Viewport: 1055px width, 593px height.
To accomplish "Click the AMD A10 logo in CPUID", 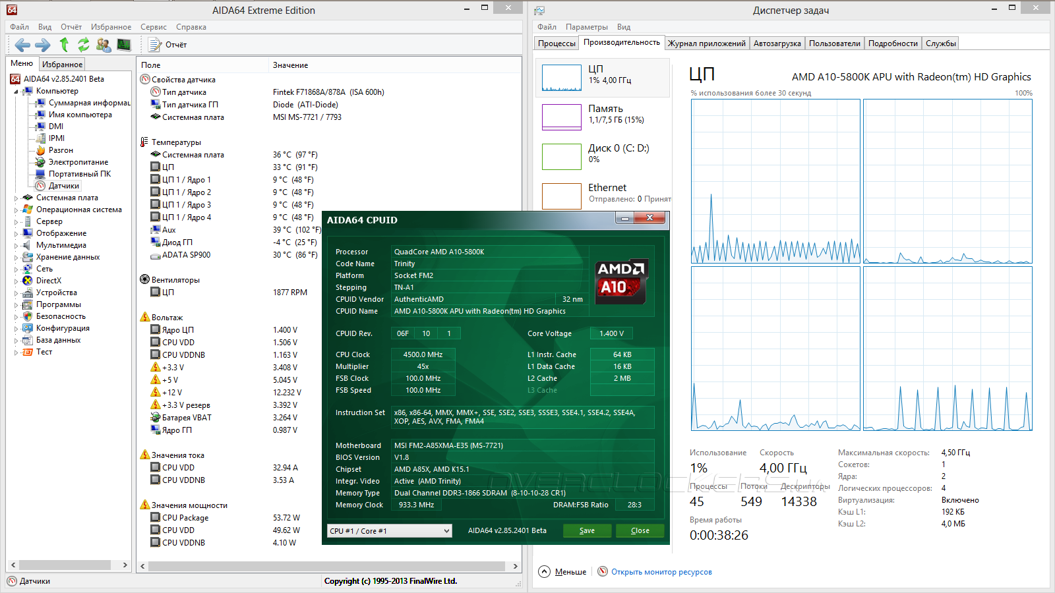I will tap(622, 281).
